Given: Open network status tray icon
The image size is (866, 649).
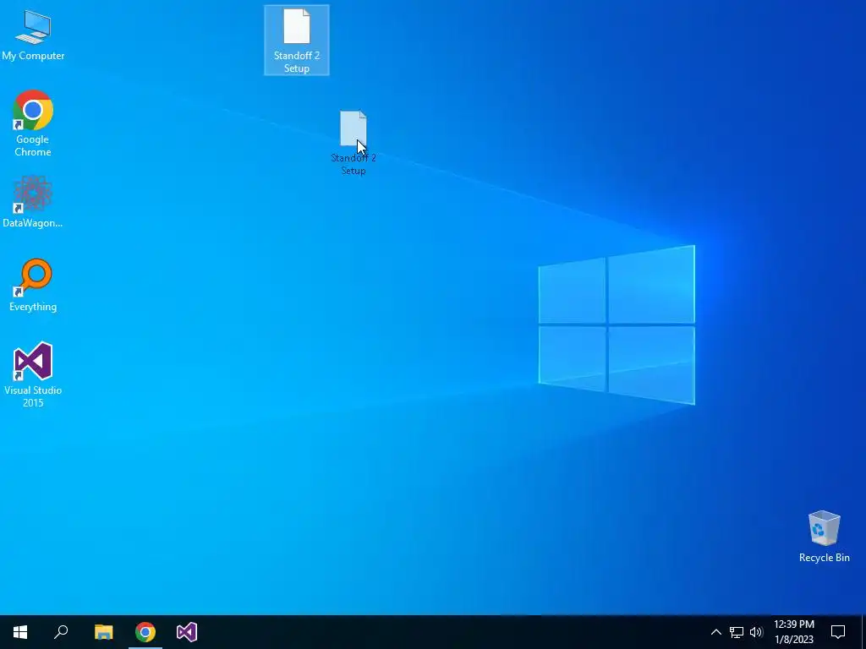Looking at the screenshot, I should (737, 632).
